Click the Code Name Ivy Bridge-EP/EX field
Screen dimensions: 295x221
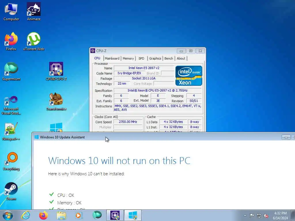point(129,73)
